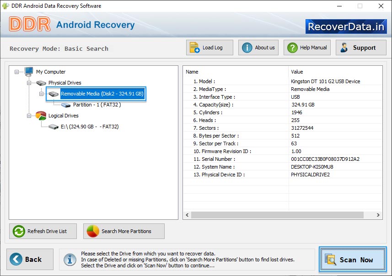
Task: Select the '1. Model :' row
Action: [283, 81]
